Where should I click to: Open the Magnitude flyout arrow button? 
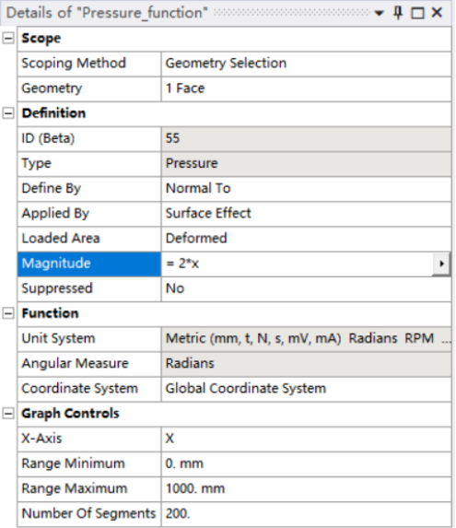click(441, 264)
